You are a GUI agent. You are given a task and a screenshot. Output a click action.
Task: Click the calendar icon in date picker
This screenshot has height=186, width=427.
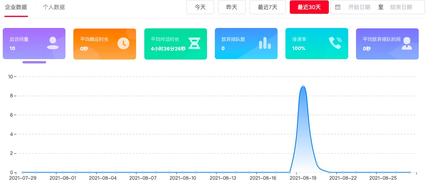tap(337, 7)
